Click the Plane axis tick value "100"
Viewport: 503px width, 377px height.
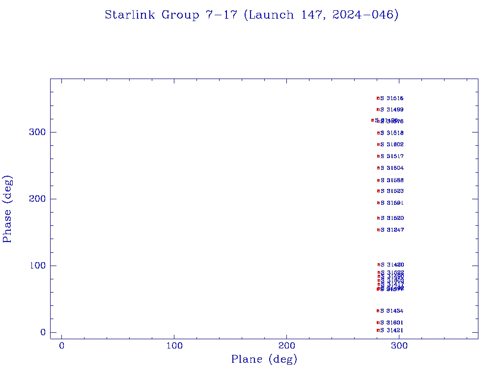pos(174,346)
